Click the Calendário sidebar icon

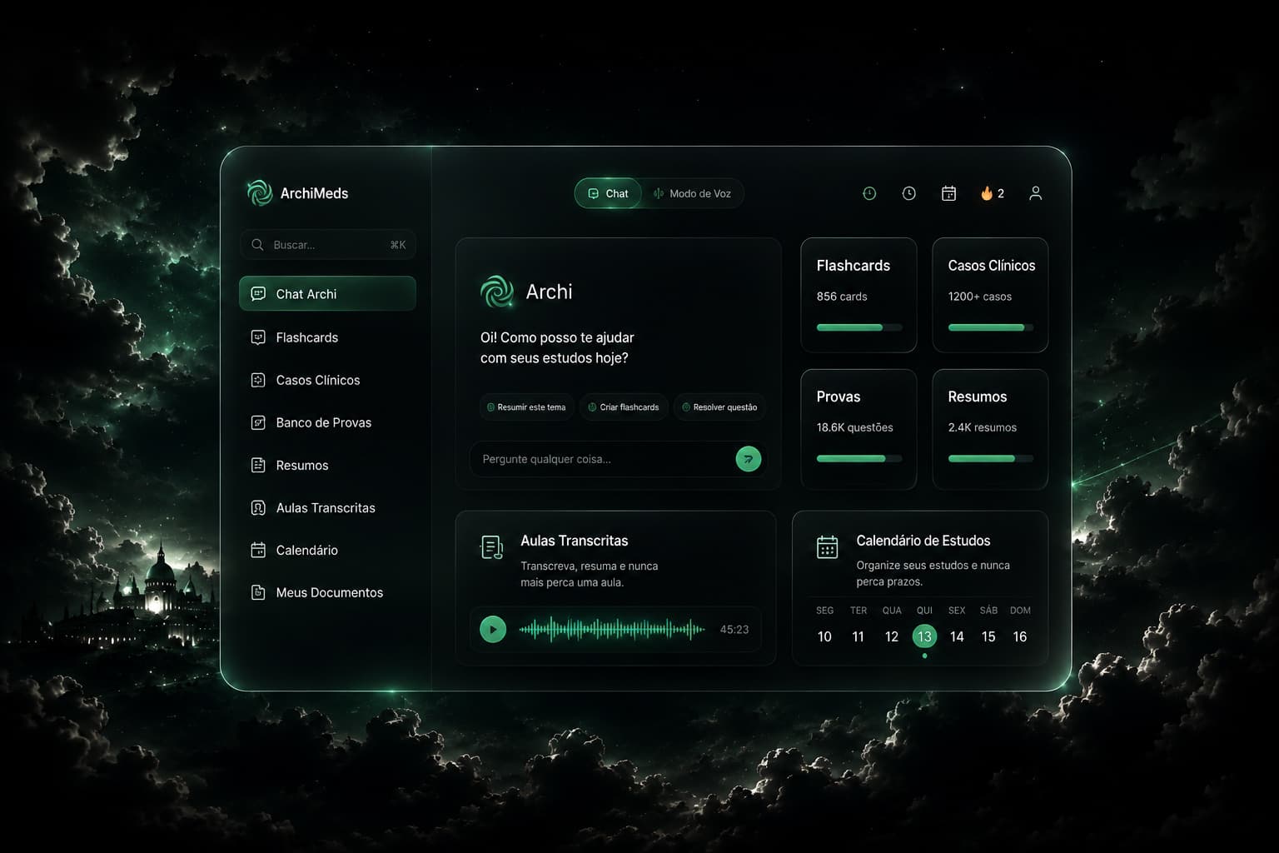pyautogui.click(x=258, y=550)
